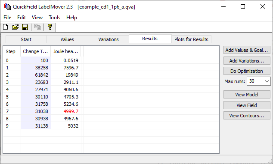Minimize the LabelMover window
Viewport: 273px width, 164px height.
click(x=223, y=6)
